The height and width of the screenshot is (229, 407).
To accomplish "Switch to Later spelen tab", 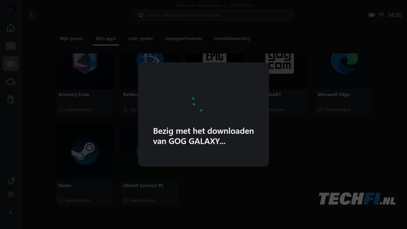I will click(x=140, y=38).
